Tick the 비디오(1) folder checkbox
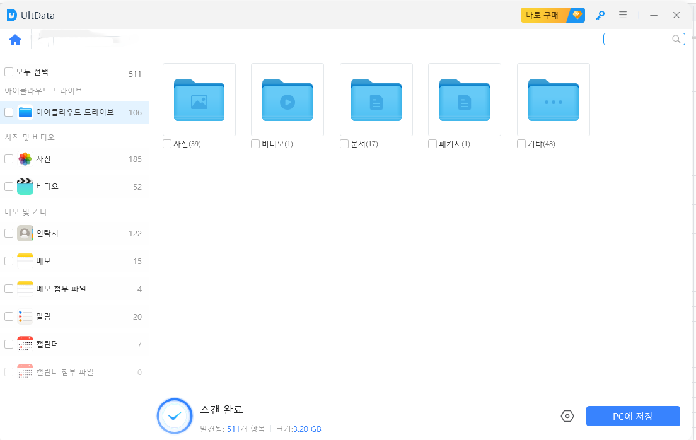Screen dimensions: 696x440 [255, 144]
